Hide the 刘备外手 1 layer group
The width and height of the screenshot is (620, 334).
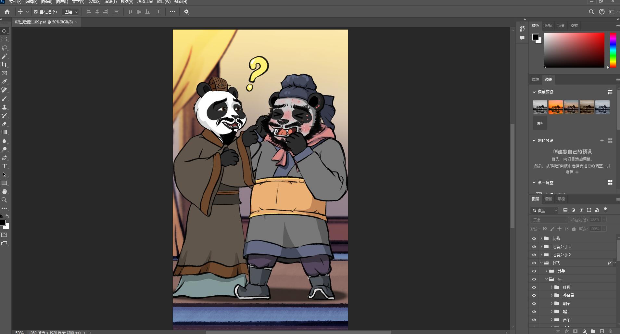[534, 247]
